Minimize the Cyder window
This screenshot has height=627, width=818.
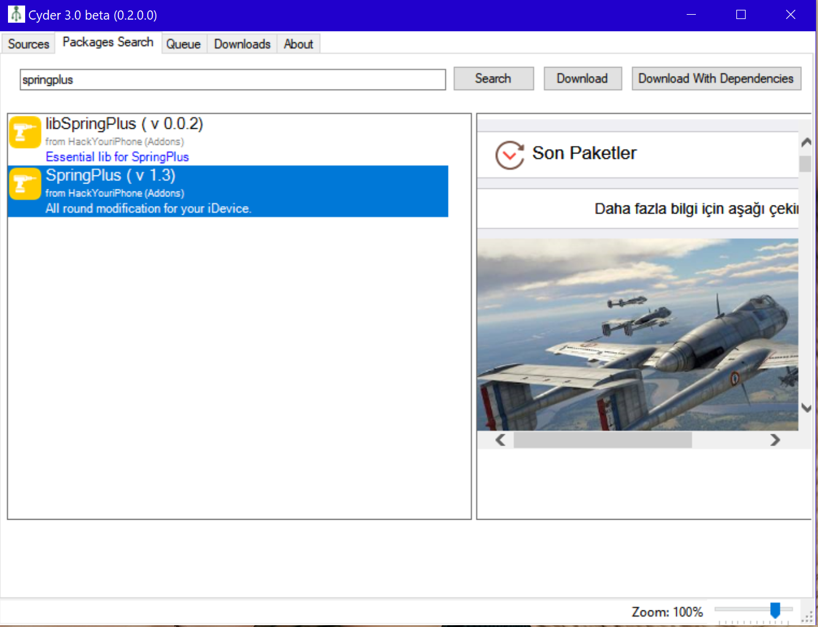(x=691, y=15)
